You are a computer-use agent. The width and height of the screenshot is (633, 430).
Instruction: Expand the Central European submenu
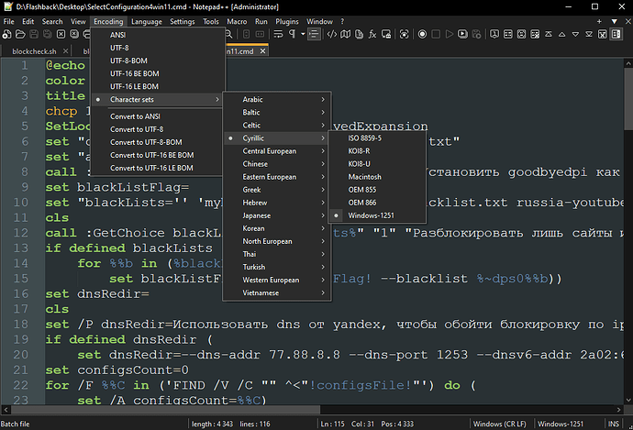(277, 151)
